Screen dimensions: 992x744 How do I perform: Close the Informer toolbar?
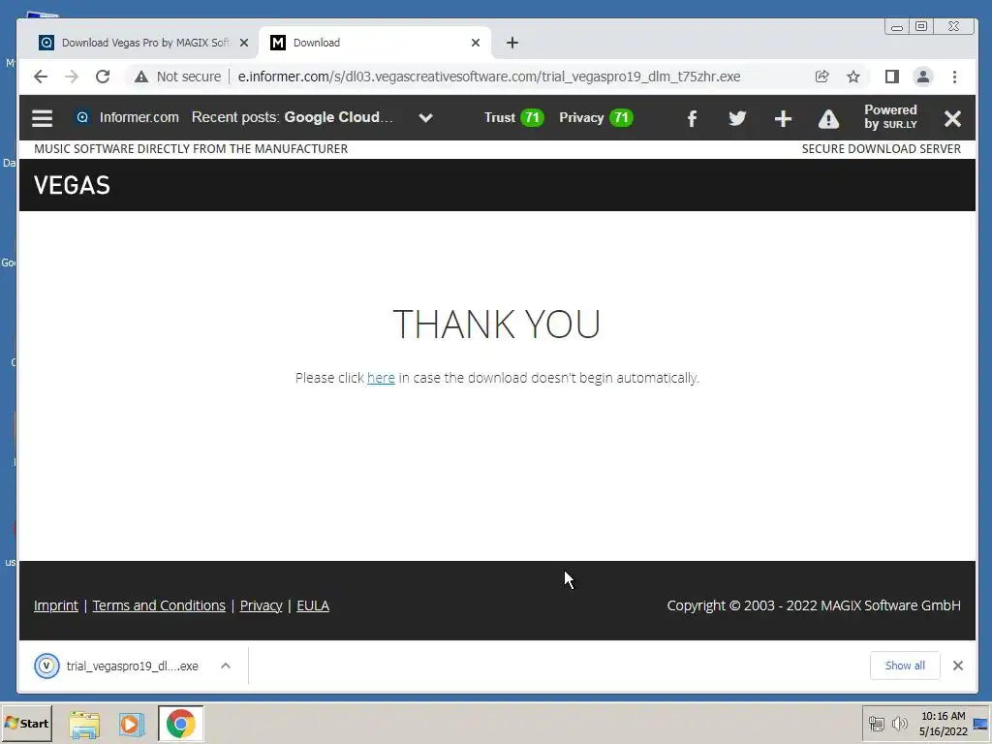952,118
